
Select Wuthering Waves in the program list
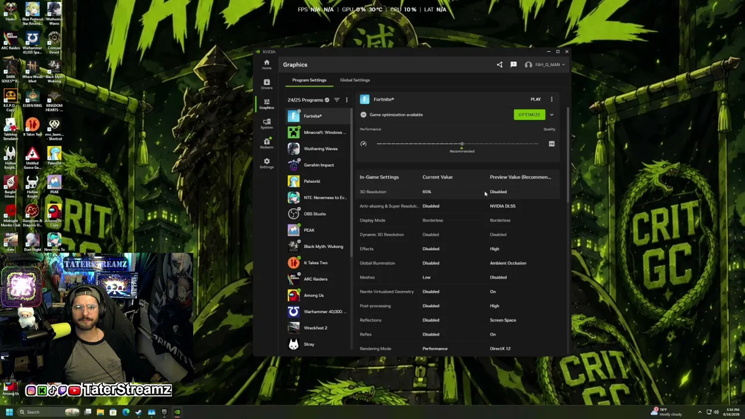pyautogui.click(x=318, y=148)
